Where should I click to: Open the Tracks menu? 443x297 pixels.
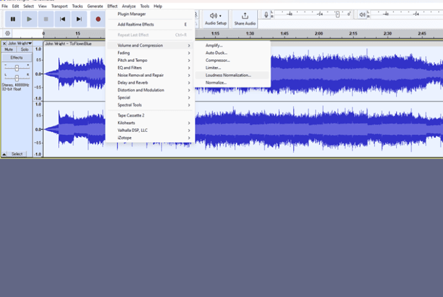tap(77, 6)
